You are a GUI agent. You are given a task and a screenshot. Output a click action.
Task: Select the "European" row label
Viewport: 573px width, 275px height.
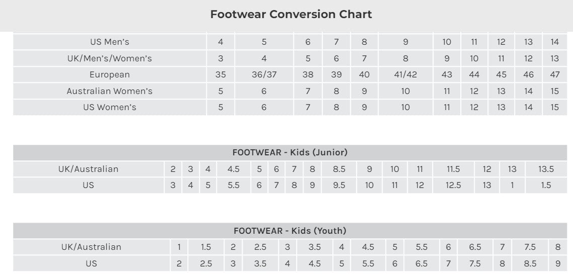coord(110,75)
